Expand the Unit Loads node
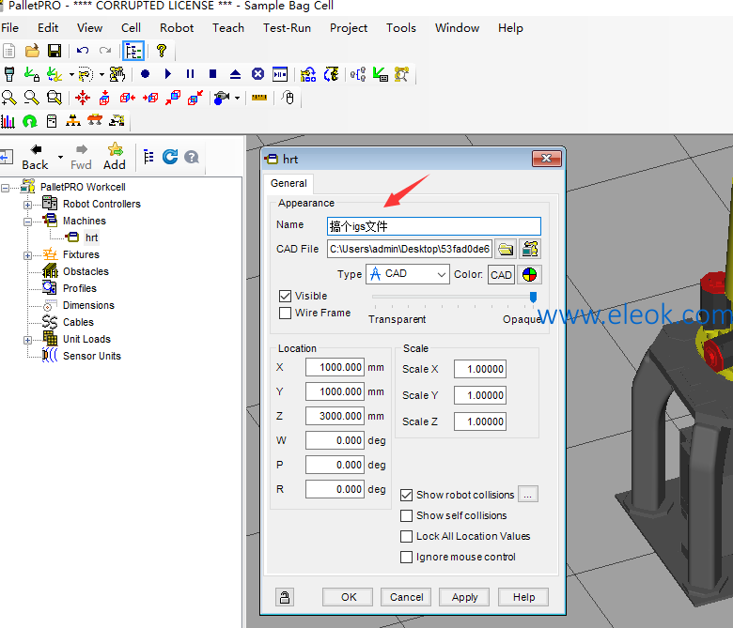The height and width of the screenshot is (628, 733). click(x=27, y=340)
